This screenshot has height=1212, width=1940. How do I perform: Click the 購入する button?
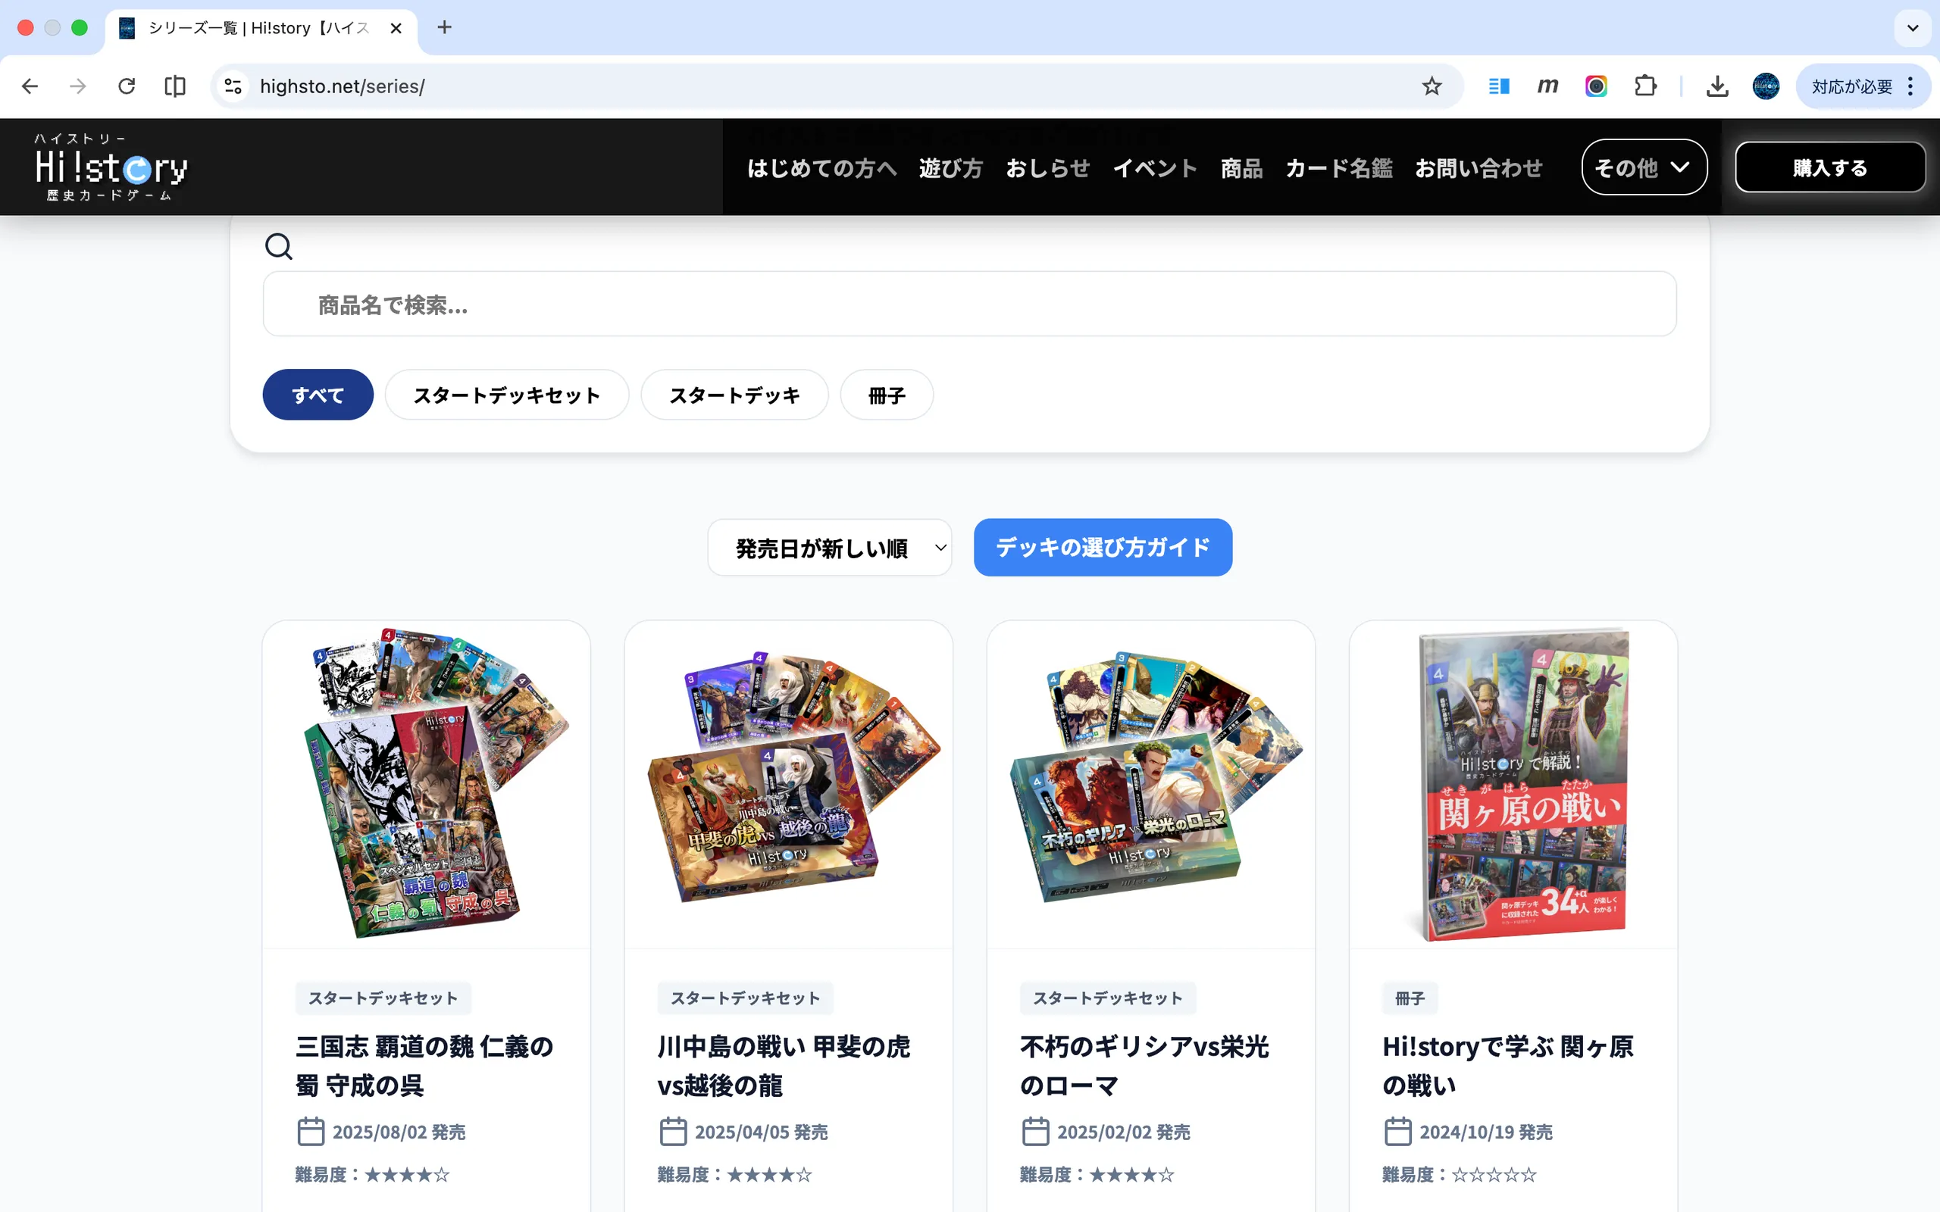pos(1830,167)
